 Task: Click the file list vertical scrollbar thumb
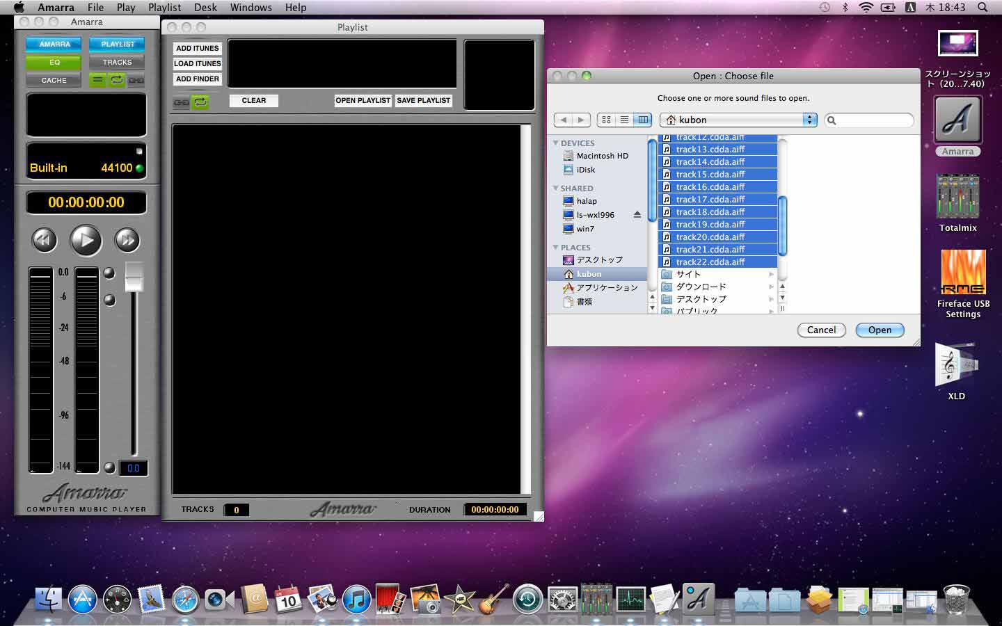pos(782,226)
